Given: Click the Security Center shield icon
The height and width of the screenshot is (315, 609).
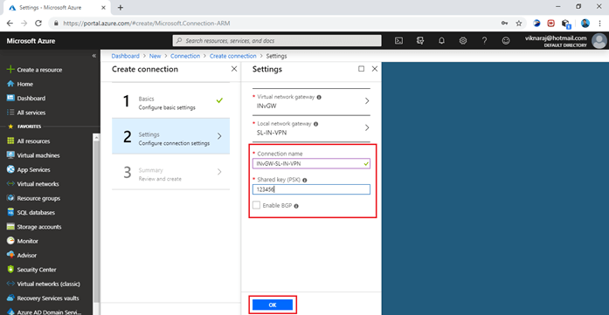Looking at the screenshot, I should (x=10, y=270).
